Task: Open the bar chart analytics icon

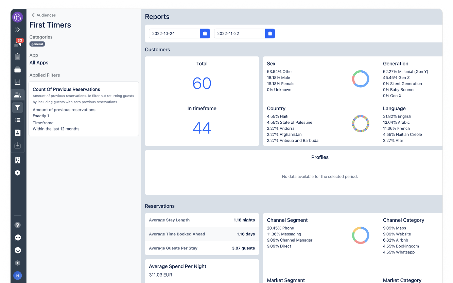Action: point(18,82)
